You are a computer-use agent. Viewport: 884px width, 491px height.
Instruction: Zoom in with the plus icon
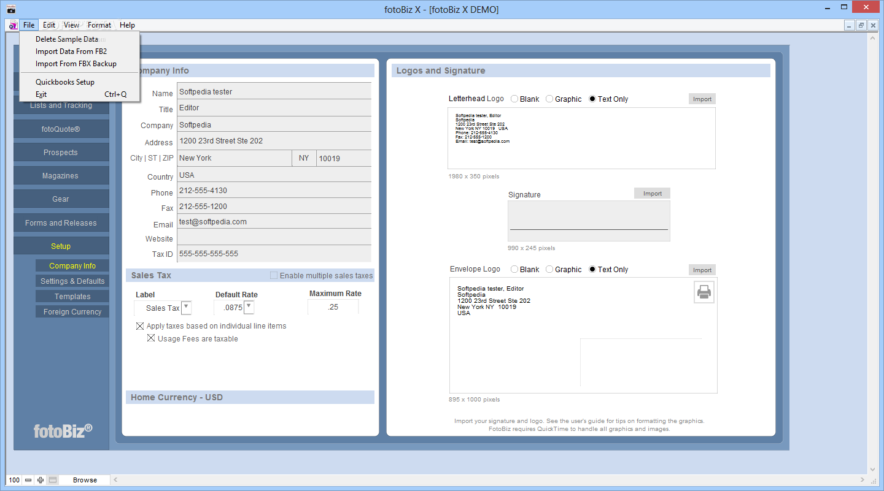point(41,480)
